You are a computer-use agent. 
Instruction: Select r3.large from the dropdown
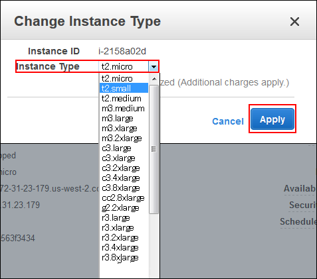click(124, 217)
